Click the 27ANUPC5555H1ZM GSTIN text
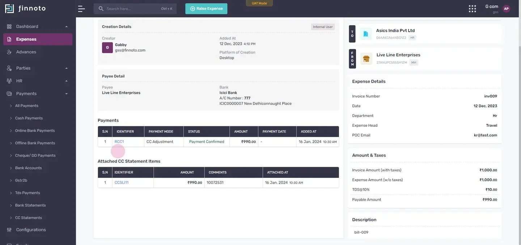 click(392, 62)
